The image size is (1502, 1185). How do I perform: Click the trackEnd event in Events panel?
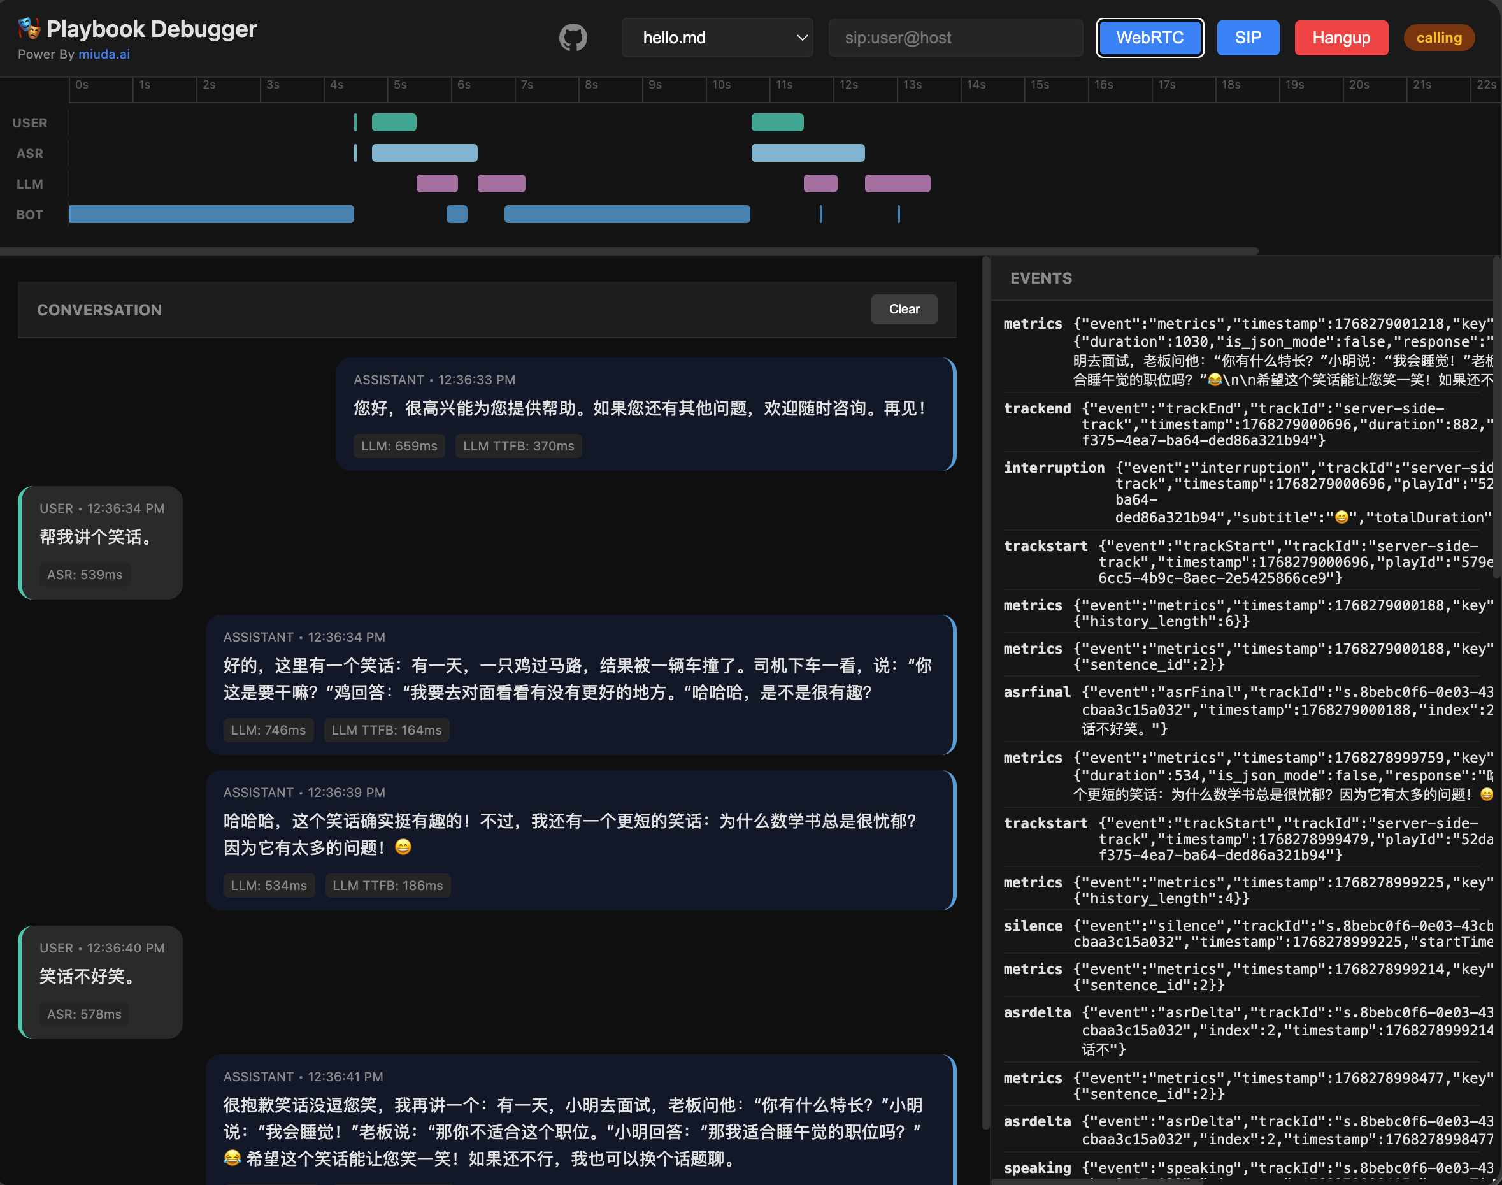[x=1036, y=408]
